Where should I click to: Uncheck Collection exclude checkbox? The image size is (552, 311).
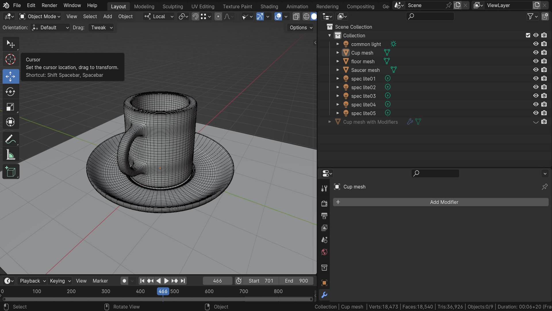point(528,35)
